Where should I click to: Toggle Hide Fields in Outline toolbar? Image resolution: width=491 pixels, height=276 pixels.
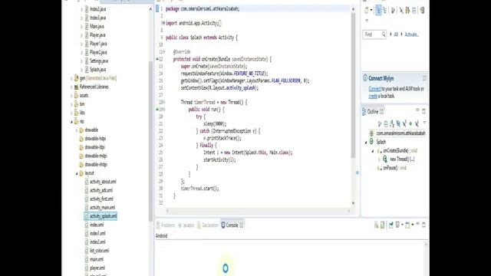coord(398,124)
